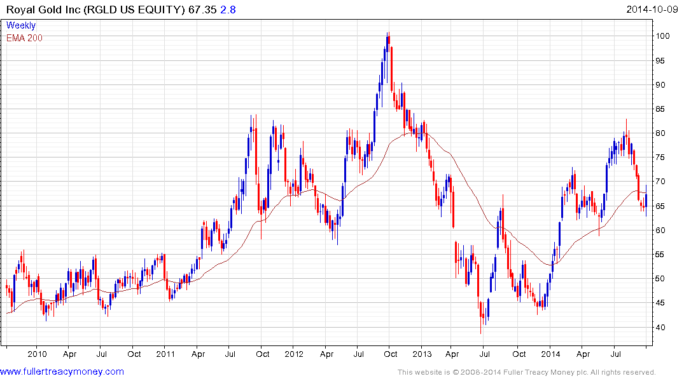684x381 pixels.
Task: Click the 2014 time axis label
Action: point(550,354)
